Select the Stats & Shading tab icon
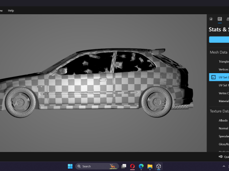Viewport: 229px width, 171px height. (x=220, y=19)
